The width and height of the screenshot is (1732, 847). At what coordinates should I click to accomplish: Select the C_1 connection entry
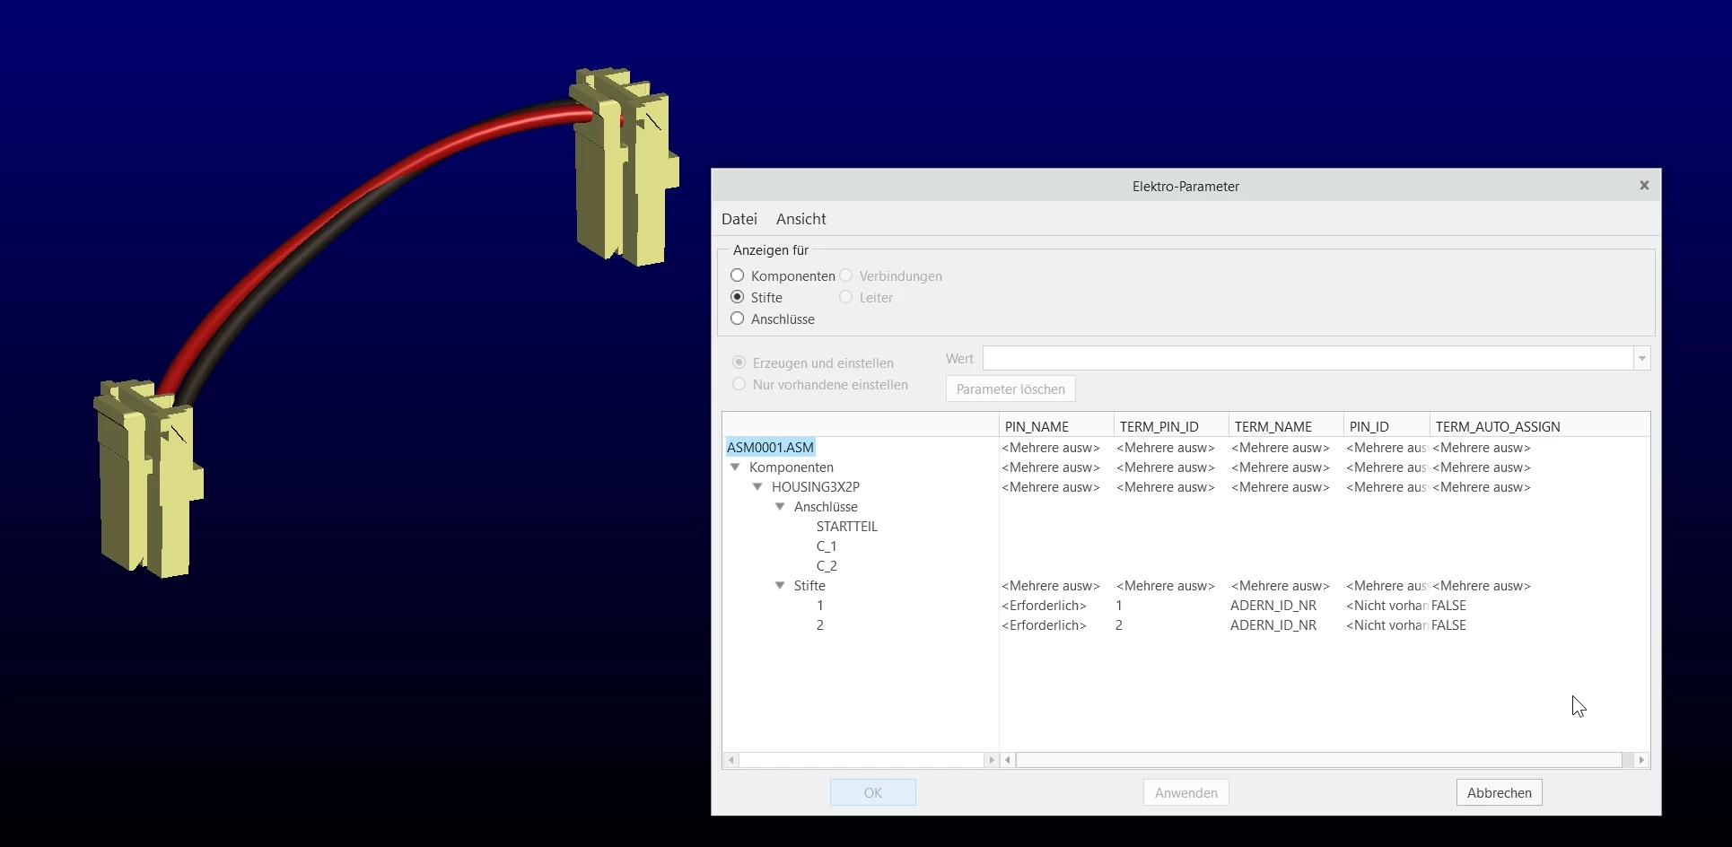827,546
